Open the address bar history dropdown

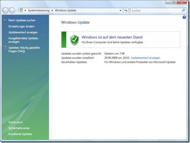[120, 11]
